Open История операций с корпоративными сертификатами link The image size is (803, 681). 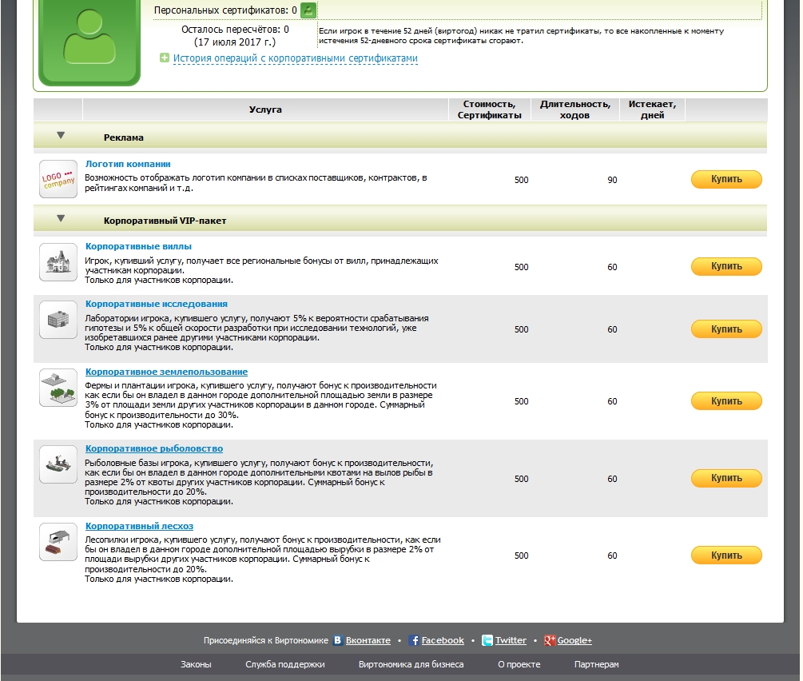(x=295, y=58)
